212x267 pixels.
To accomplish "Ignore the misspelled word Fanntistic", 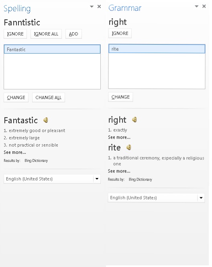I will [15, 34].
